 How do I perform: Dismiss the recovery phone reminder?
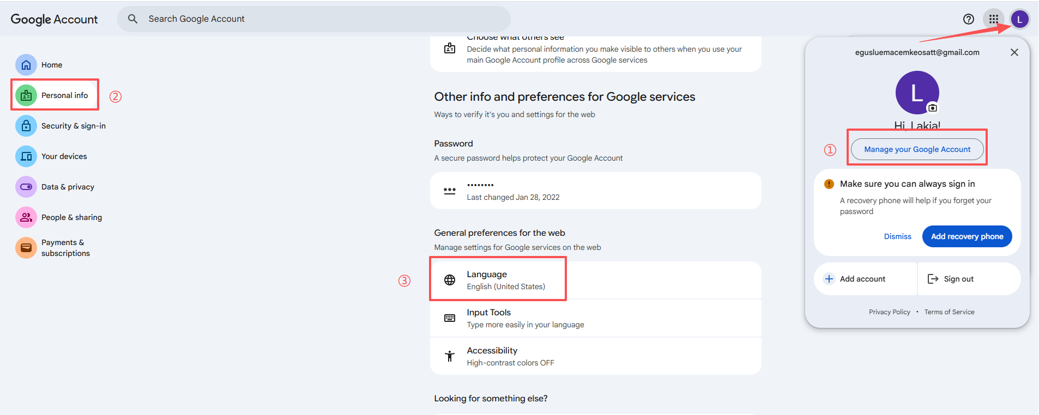[898, 236]
